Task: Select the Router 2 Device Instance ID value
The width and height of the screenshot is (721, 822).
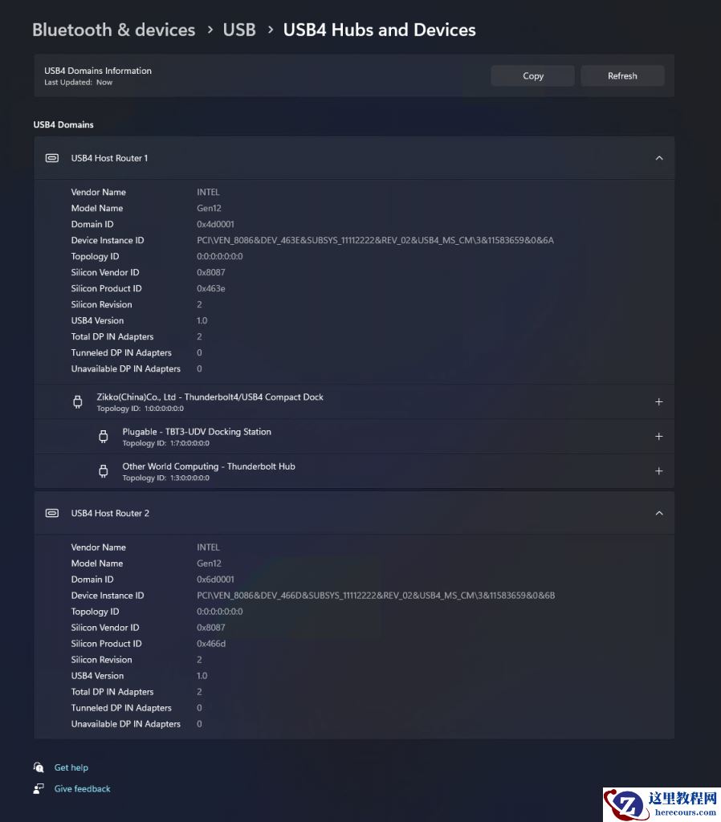Action: pos(375,596)
